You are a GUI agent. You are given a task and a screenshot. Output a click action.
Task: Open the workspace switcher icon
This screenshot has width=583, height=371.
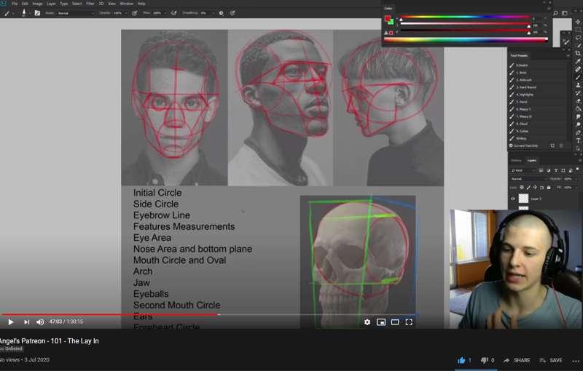(564, 13)
